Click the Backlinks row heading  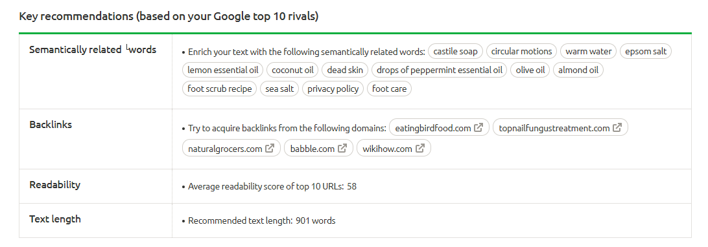tap(51, 125)
